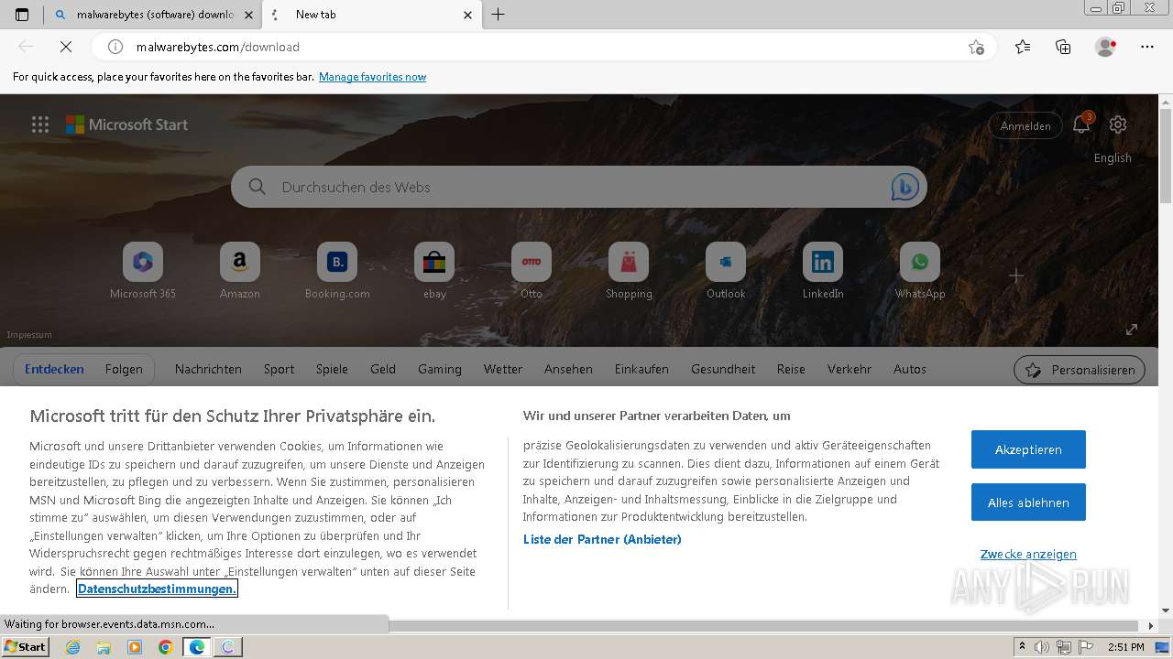The height and width of the screenshot is (659, 1173).
Task: Open the Einkaufen category
Action: click(x=641, y=370)
